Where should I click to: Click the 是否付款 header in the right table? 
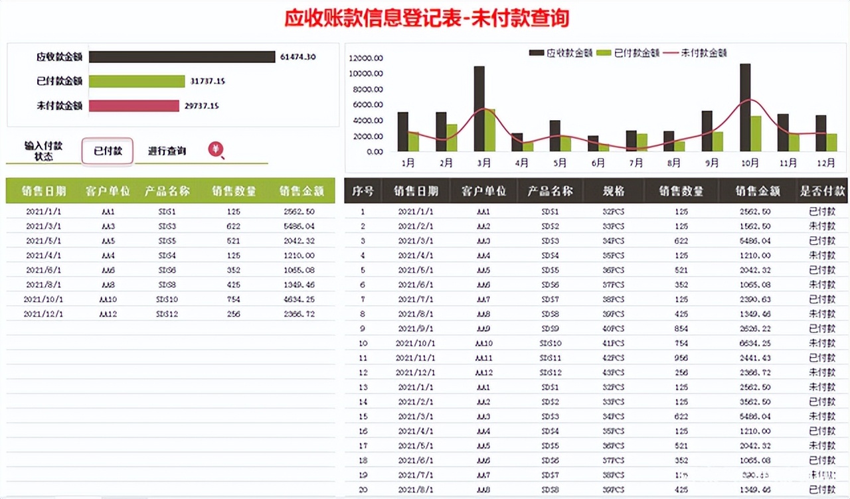822,191
